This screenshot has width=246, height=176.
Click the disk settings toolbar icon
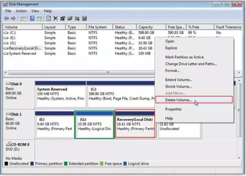click(x=84, y=18)
